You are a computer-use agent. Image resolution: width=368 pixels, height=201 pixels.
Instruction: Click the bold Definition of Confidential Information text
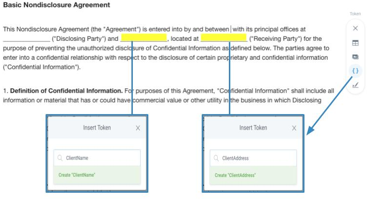(x=66, y=91)
